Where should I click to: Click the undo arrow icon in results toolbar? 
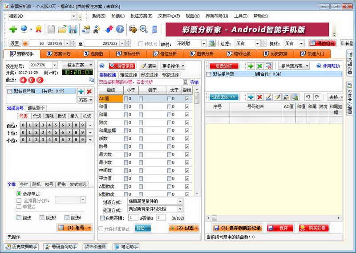(308, 97)
